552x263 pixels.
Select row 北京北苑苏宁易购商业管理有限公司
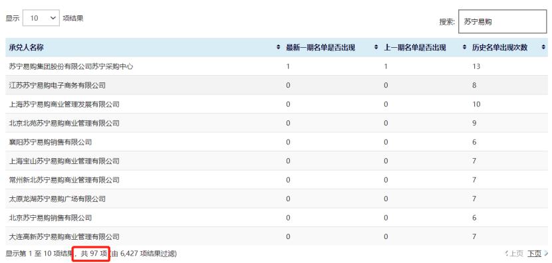(x=277, y=123)
